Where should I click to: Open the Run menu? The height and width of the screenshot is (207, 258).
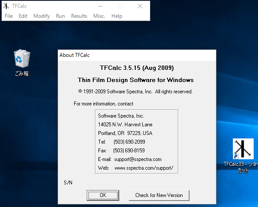click(60, 16)
